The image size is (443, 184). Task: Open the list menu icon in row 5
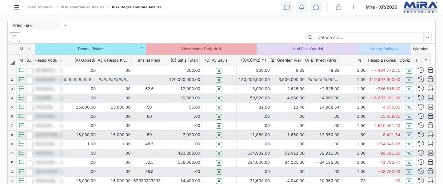21,107
